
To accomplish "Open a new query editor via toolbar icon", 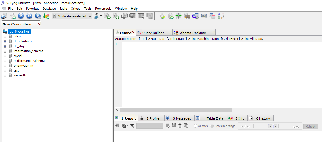I will (13, 16).
